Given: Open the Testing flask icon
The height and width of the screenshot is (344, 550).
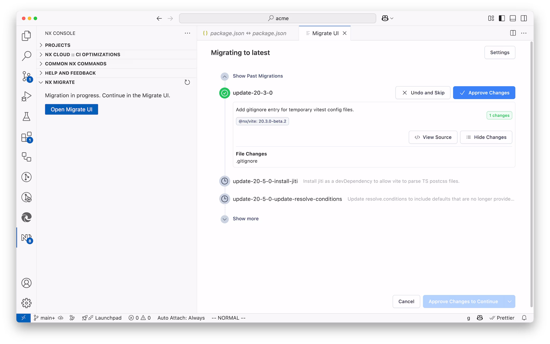Looking at the screenshot, I should click(26, 116).
